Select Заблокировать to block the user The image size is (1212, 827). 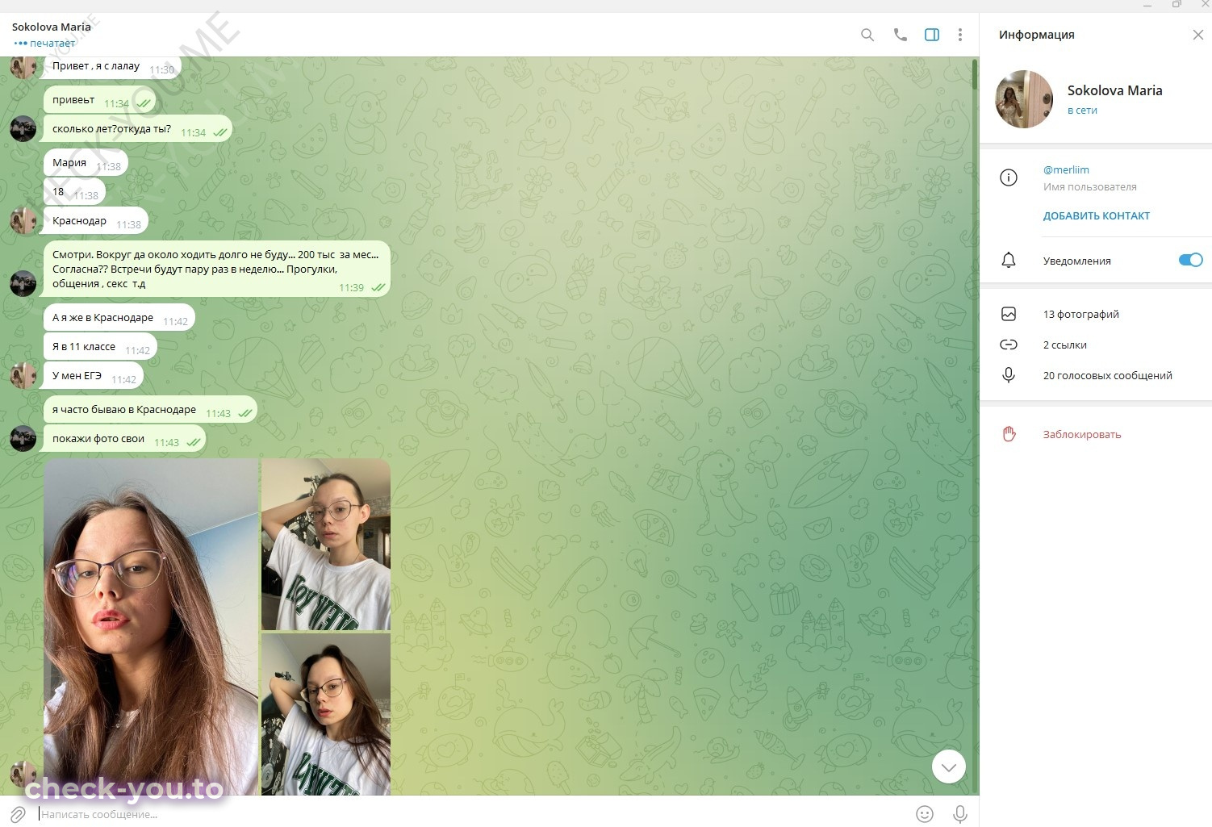point(1082,434)
